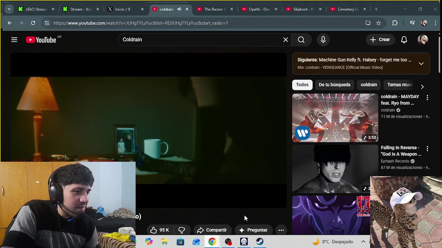Switch to Cemetery Gates tab
Viewport: 442px width, 248px height.
pyautogui.click(x=347, y=9)
